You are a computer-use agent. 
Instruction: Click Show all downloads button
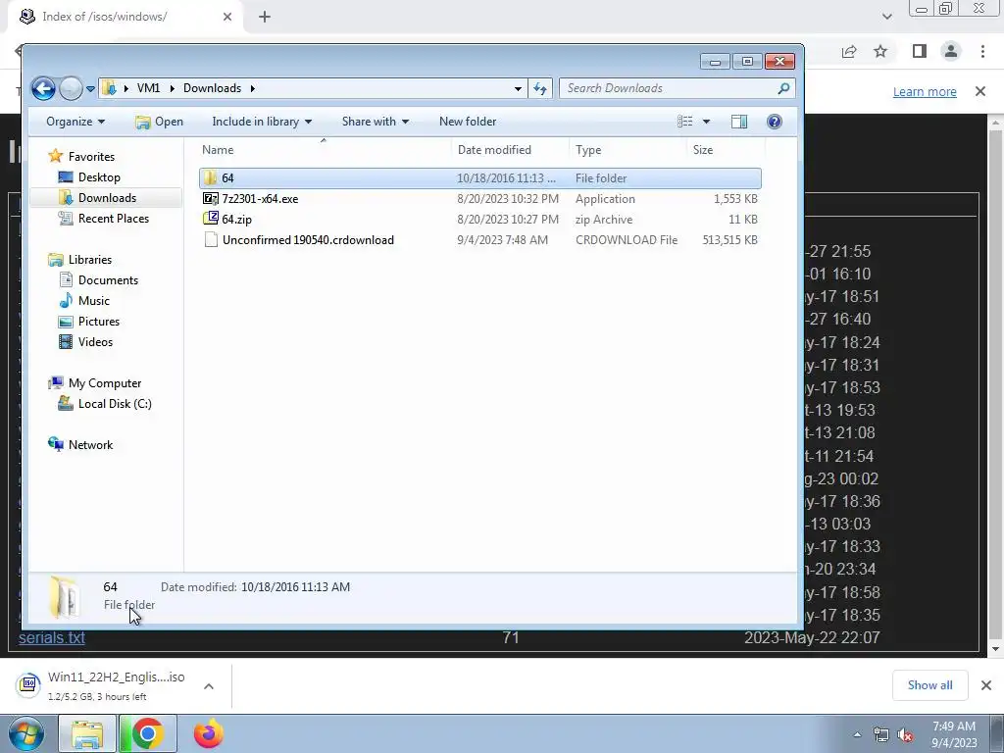pyautogui.click(x=929, y=685)
